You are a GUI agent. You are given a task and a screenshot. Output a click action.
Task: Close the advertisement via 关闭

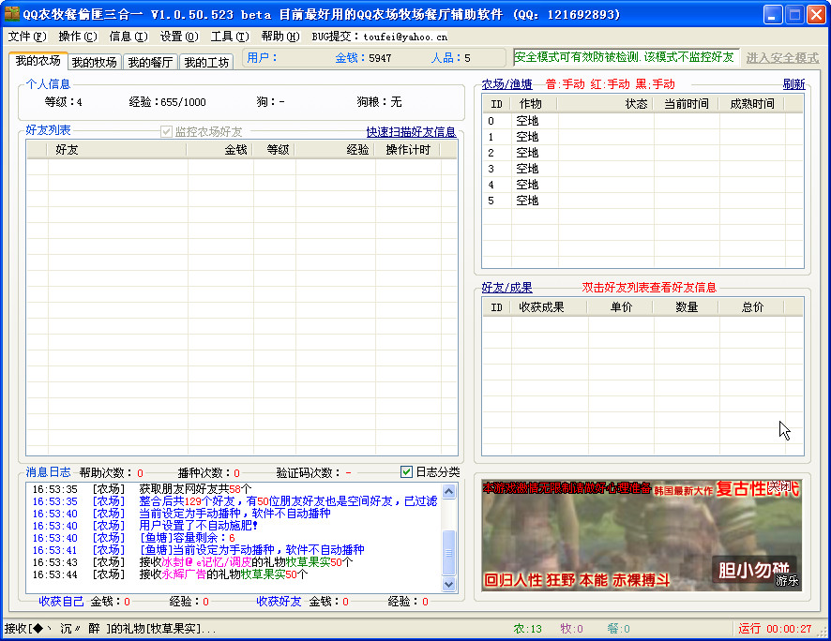point(780,484)
